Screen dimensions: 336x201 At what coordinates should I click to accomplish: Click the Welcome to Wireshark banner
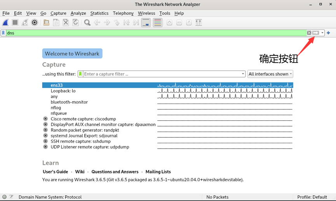click(72, 54)
